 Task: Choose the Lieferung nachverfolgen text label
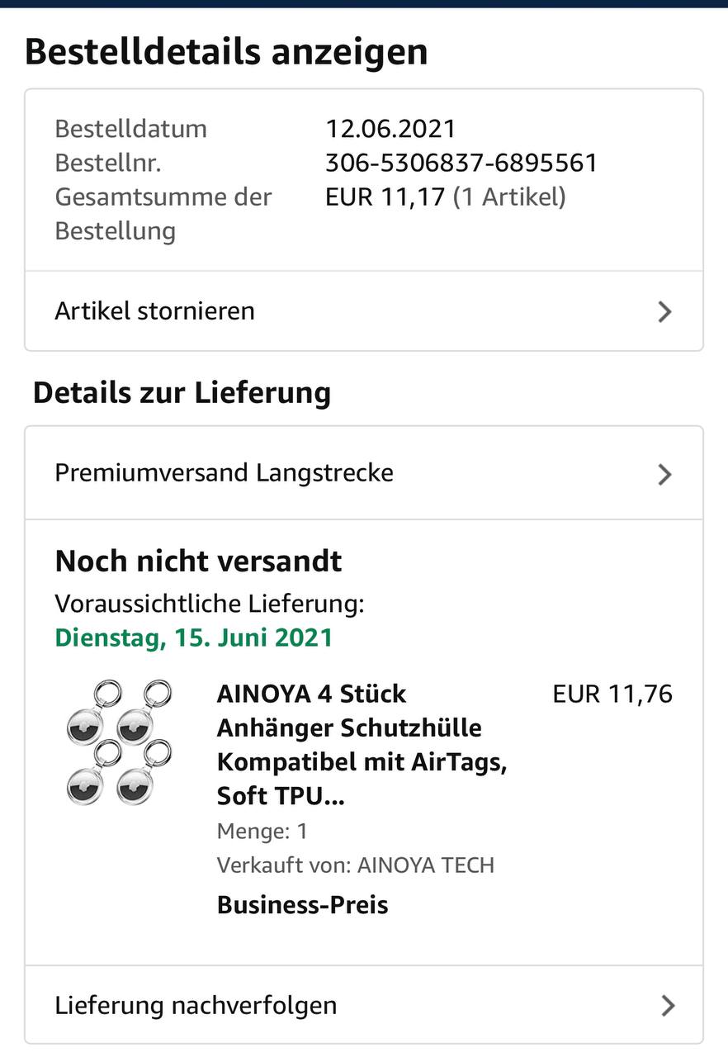coord(196,1005)
